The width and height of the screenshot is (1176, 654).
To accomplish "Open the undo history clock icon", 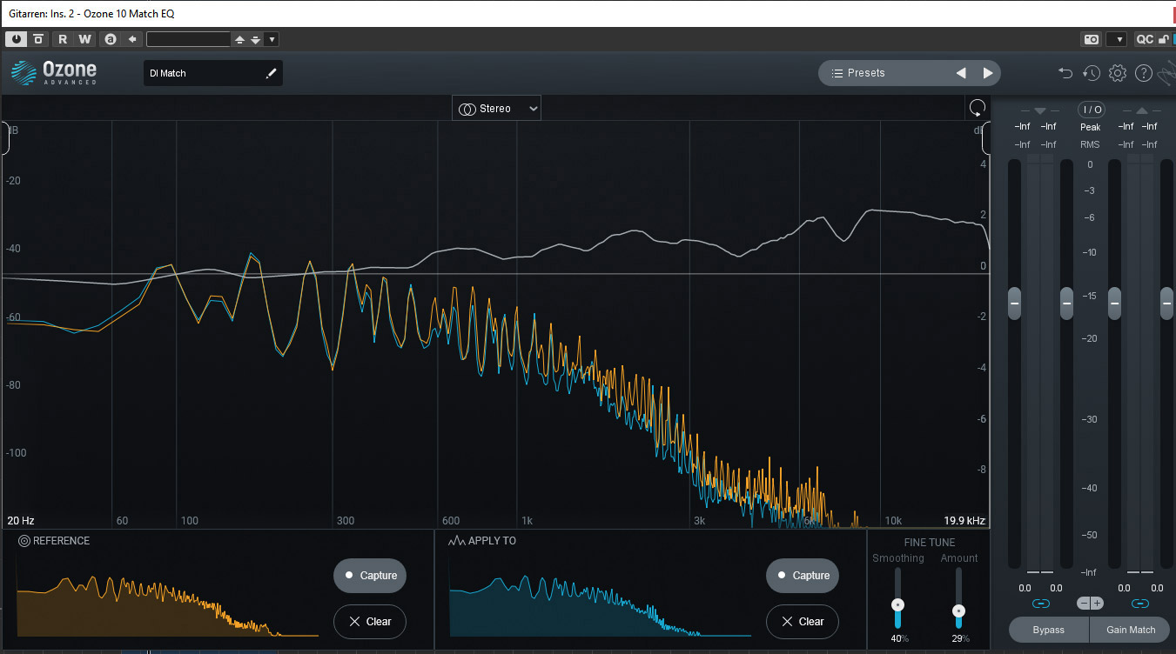I will 1092,73.
